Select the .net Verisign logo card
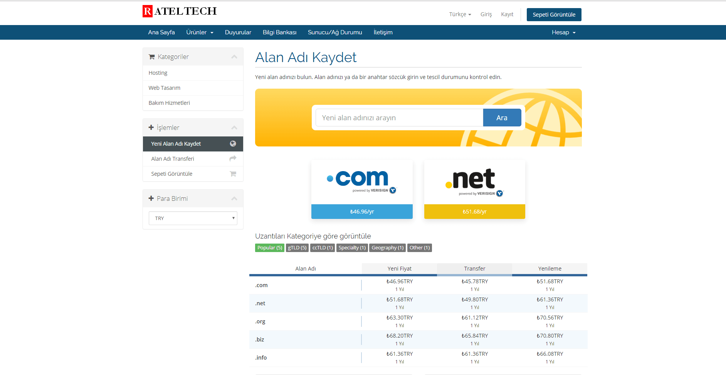The height and width of the screenshot is (375, 726). 475,182
